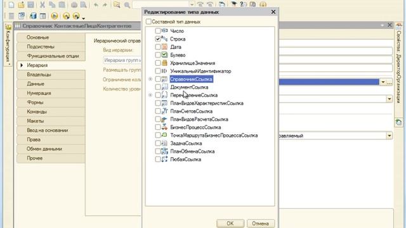Click the Open file toolbar icon
Viewport: 406px width, 228px height.
tap(21, 4)
